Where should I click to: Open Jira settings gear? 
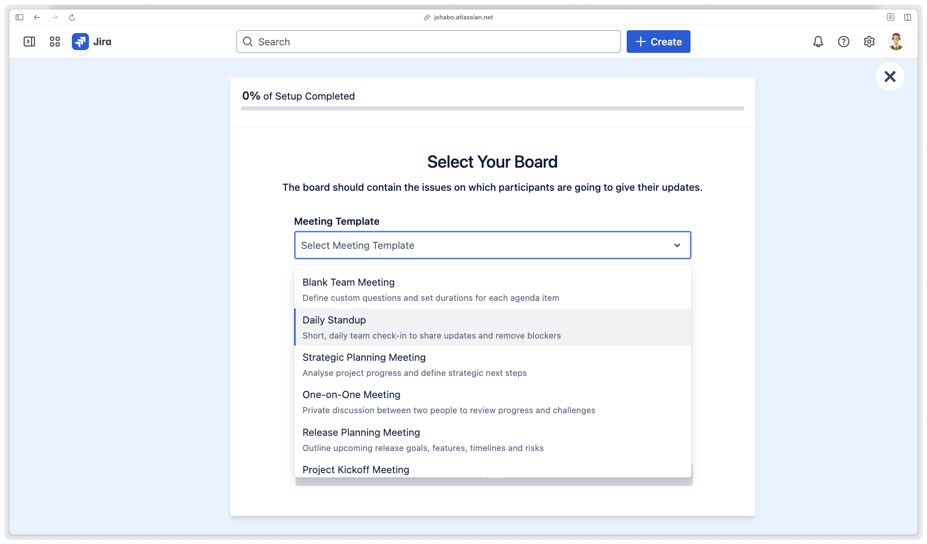pyautogui.click(x=869, y=42)
